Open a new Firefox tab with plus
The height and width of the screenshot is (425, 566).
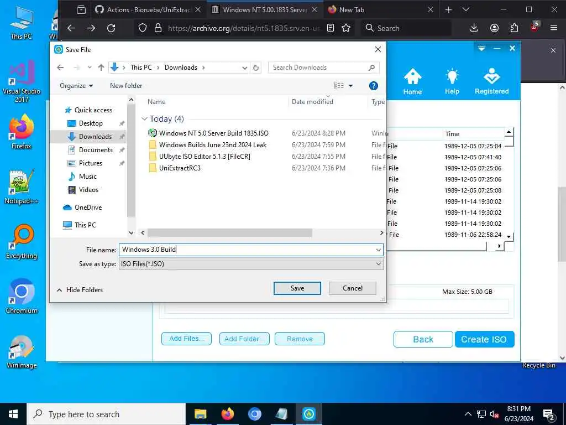click(x=449, y=10)
